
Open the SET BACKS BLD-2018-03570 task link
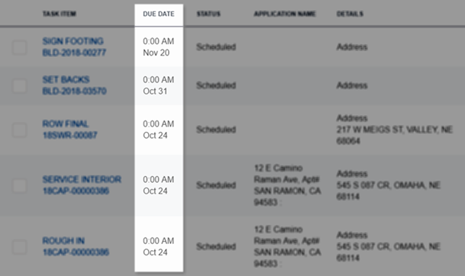[x=74, y=85]
